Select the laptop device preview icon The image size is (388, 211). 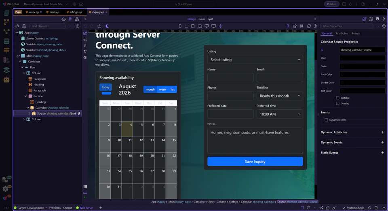200,26
